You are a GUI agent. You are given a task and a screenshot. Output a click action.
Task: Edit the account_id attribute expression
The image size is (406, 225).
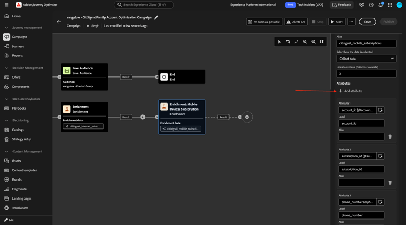[x=381, y=110]
